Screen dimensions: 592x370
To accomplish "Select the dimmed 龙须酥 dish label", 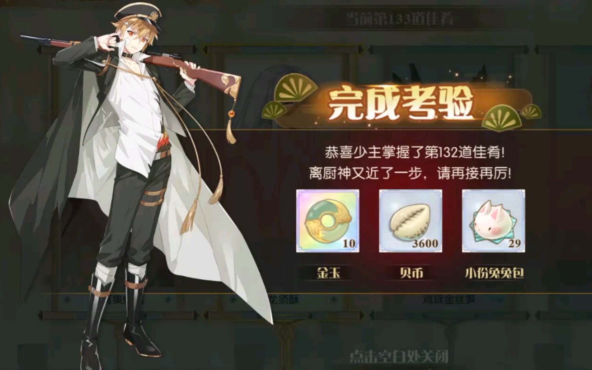I will pyautogui.click(x=284, y=299).
